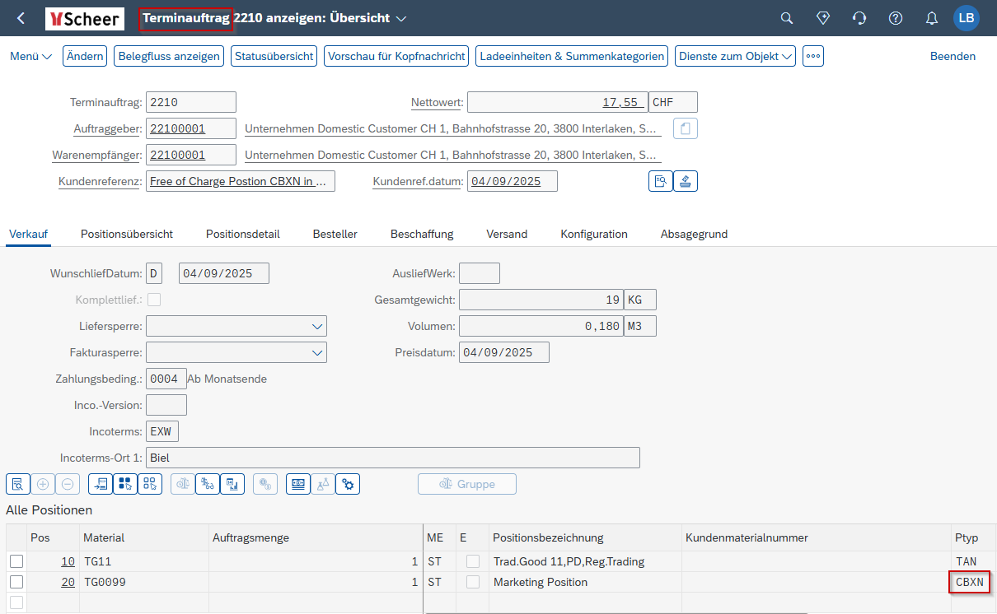Click the document-search icon beside Kundenref.datum
Image resolution: width=997 pixels, height=614 pixels.
point(661,181)
